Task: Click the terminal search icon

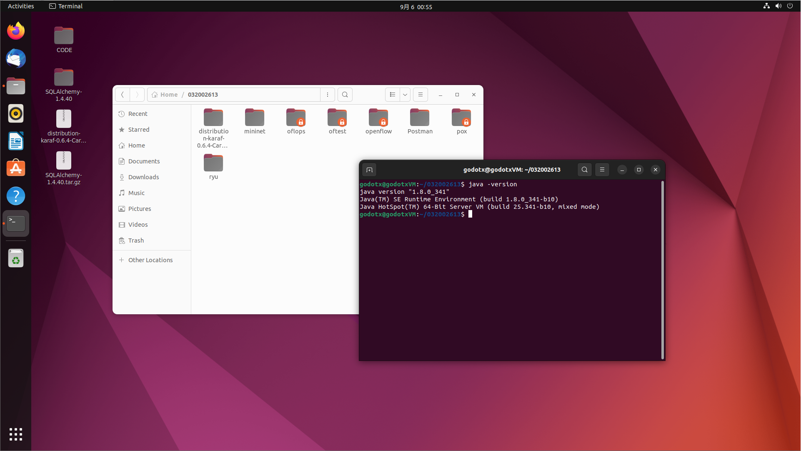Action: pos(584,170)
